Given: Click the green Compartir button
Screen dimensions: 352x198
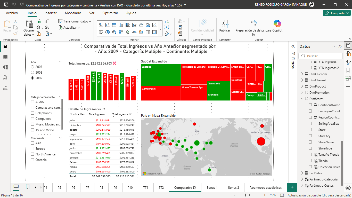Looking at the screenshot, I should [337, 13].
